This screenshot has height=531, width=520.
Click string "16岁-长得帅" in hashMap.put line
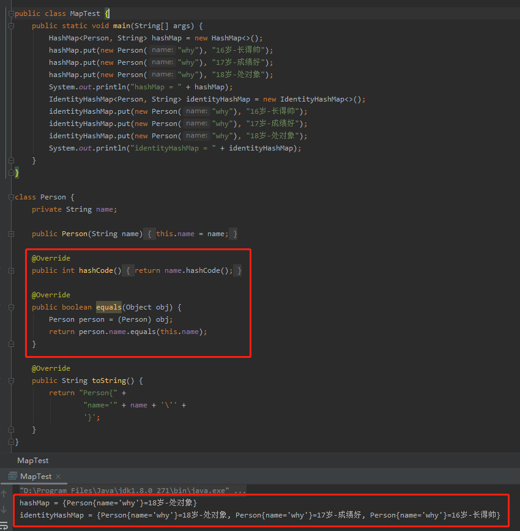coord(238,50)
